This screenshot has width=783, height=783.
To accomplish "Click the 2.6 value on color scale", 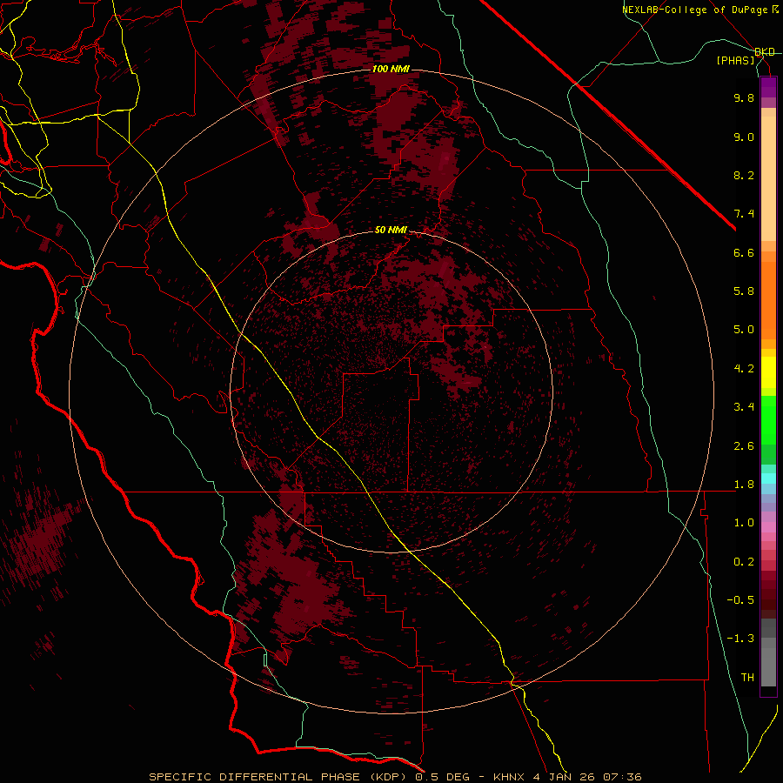I will 744,446.
